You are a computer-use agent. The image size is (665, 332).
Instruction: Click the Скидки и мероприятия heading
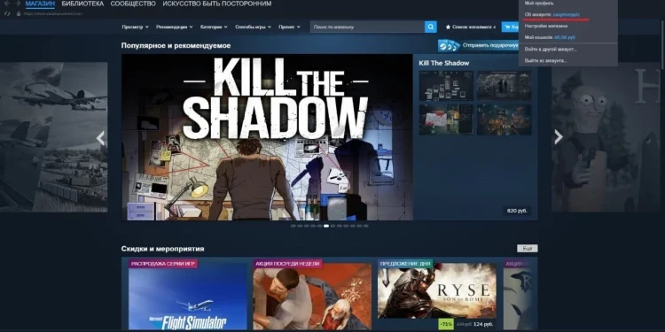pyautogui.click(x=163, y=249)
